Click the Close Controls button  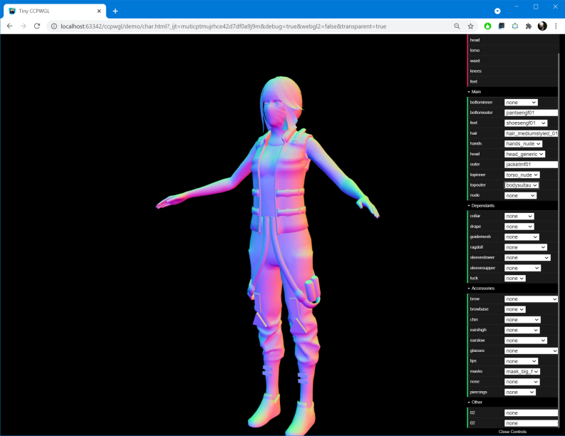click(x=512, y=432)
